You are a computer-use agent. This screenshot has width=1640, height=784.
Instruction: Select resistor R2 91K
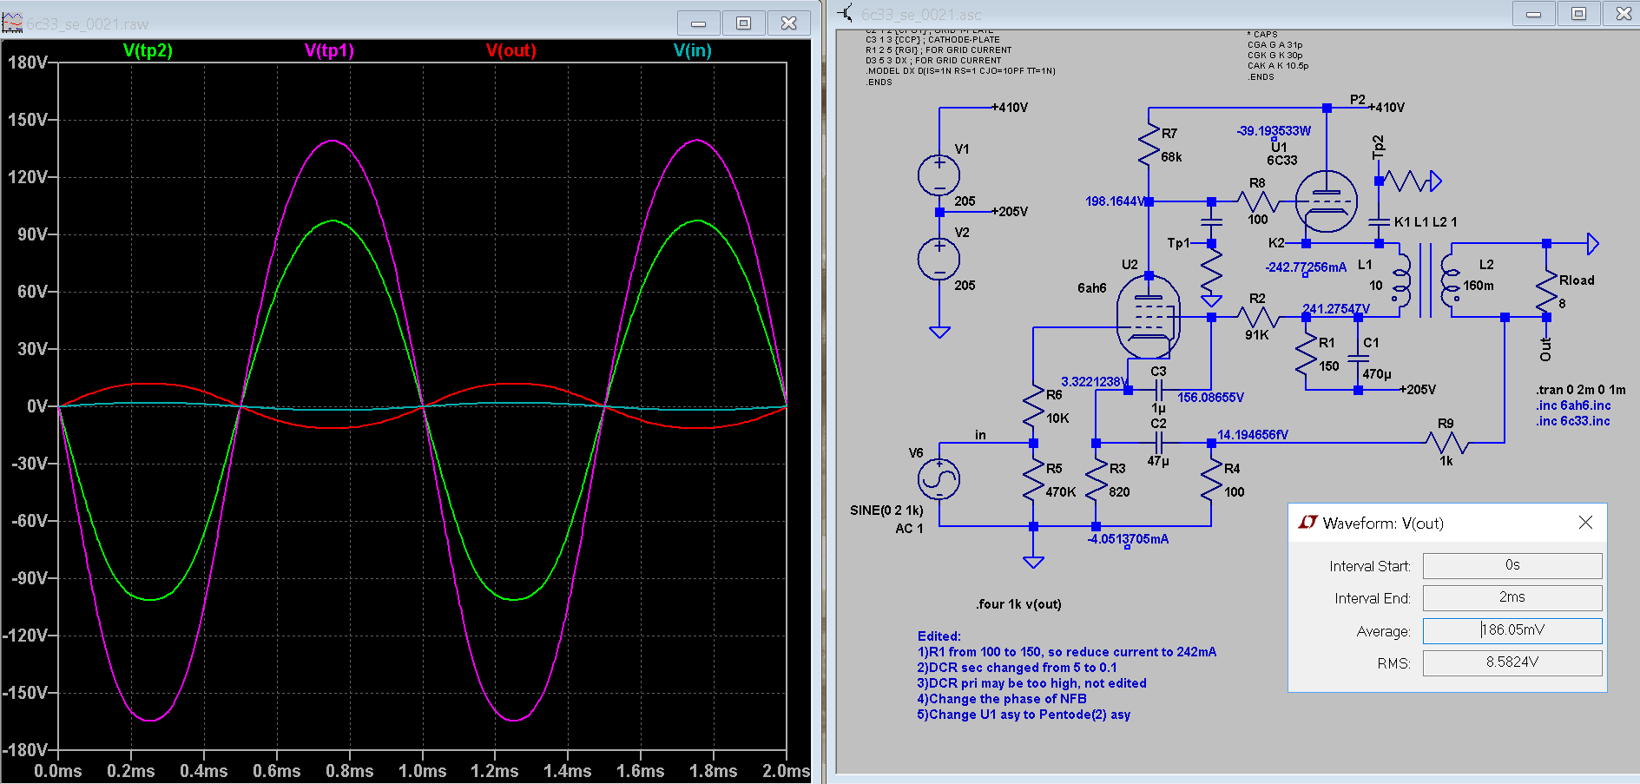tap(1258, 318)
